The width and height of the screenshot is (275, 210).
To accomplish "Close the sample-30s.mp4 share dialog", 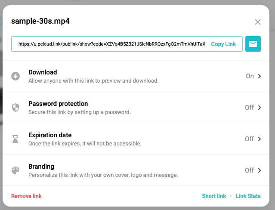I will tap(258, 22).
